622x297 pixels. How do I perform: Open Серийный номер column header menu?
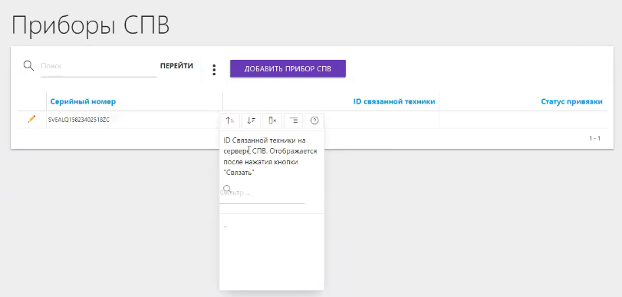coord(83,101)
